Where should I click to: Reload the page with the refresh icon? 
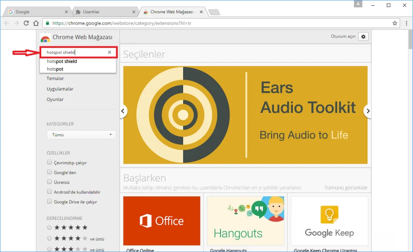26,23
